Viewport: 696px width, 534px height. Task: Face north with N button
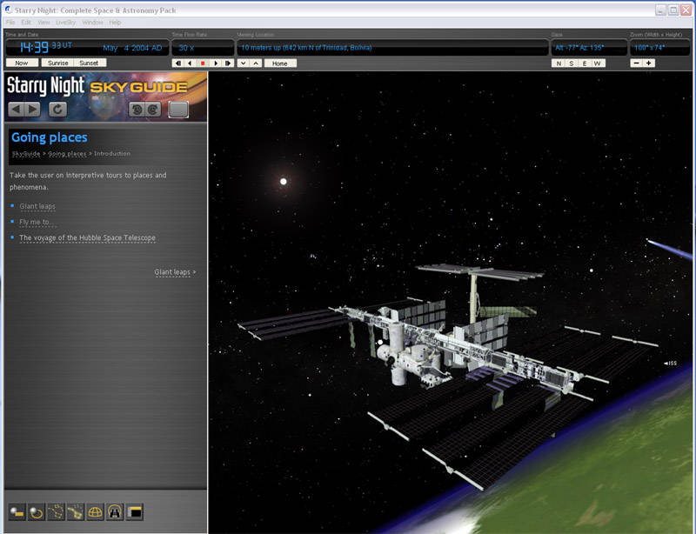point(559,63)
